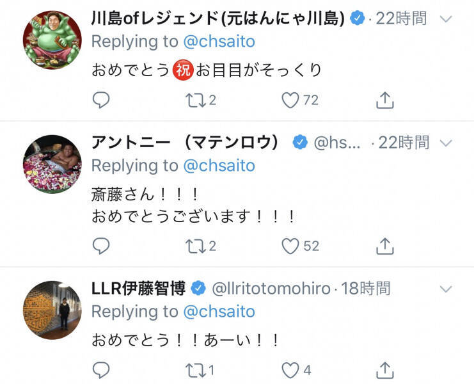Reply to 川島ofレジェンド's tweet

click(x=101, y=100)
